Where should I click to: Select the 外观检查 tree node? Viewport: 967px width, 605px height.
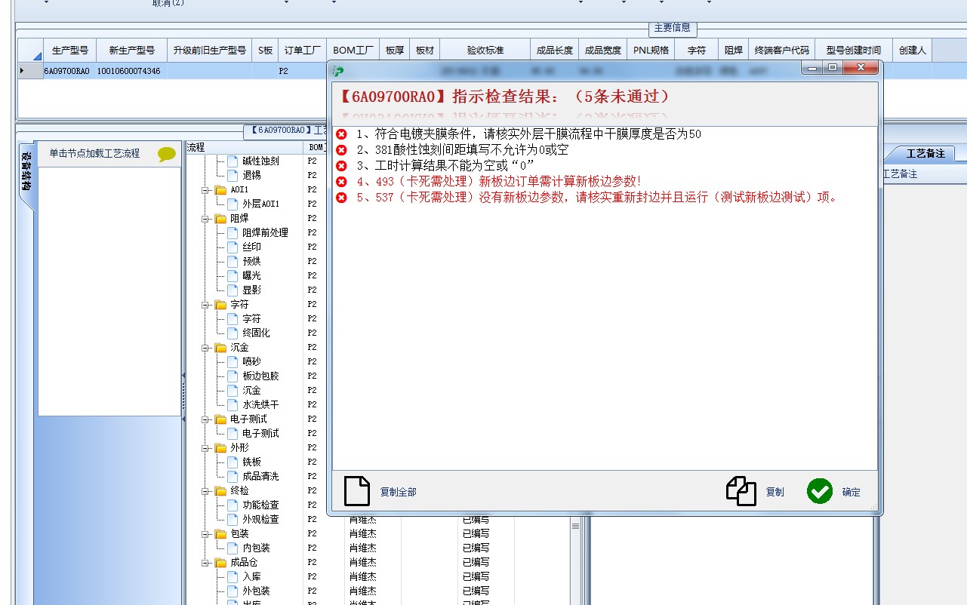[260, 520]
